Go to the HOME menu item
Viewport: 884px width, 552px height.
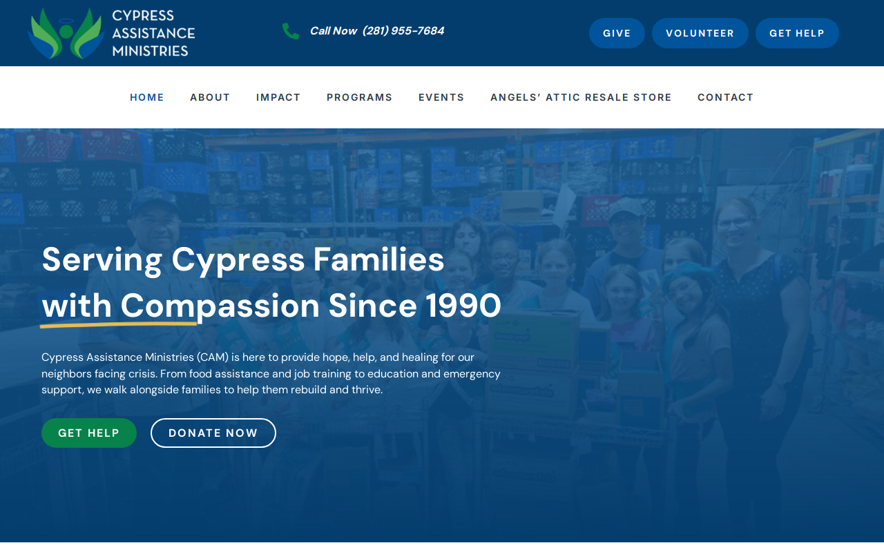147,97
